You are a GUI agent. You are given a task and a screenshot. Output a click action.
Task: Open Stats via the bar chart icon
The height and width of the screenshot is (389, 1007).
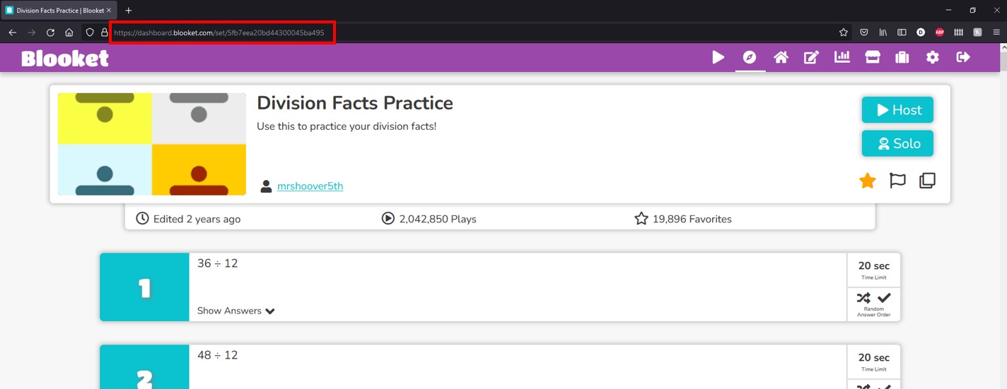(842, 57)
